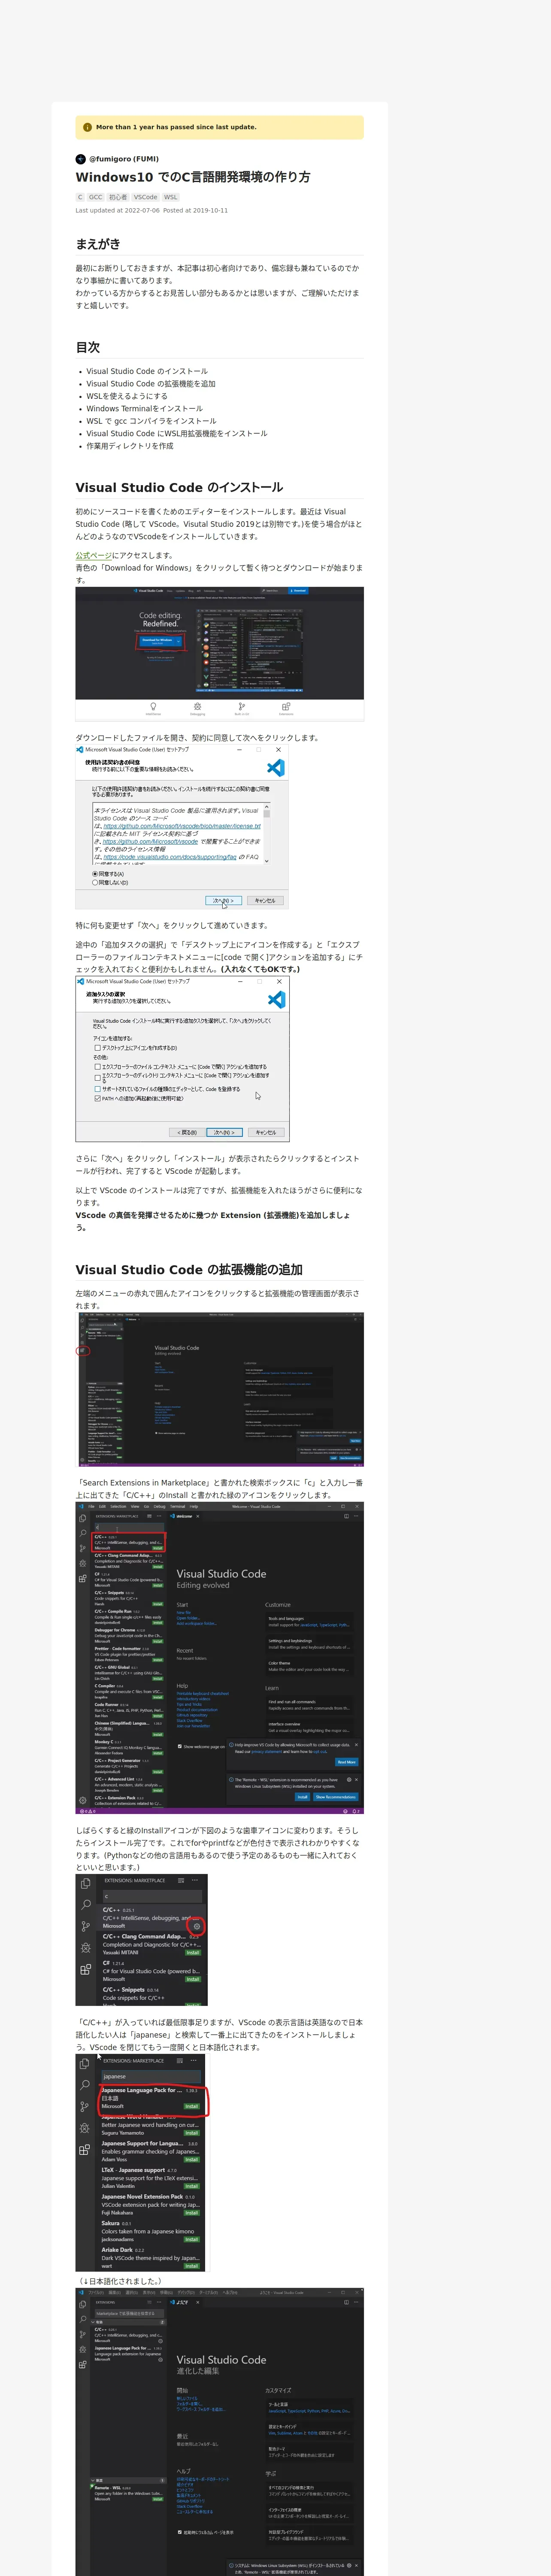The height and width of the screenshot is (2576, 551).
Task: Follow the green 公式ページ link
Action: click(x=94, y=555)
